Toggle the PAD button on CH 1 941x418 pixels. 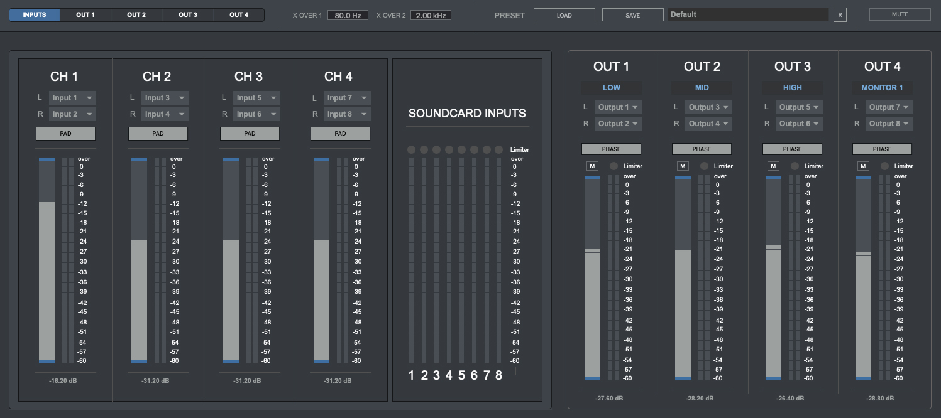click(65, 134)
